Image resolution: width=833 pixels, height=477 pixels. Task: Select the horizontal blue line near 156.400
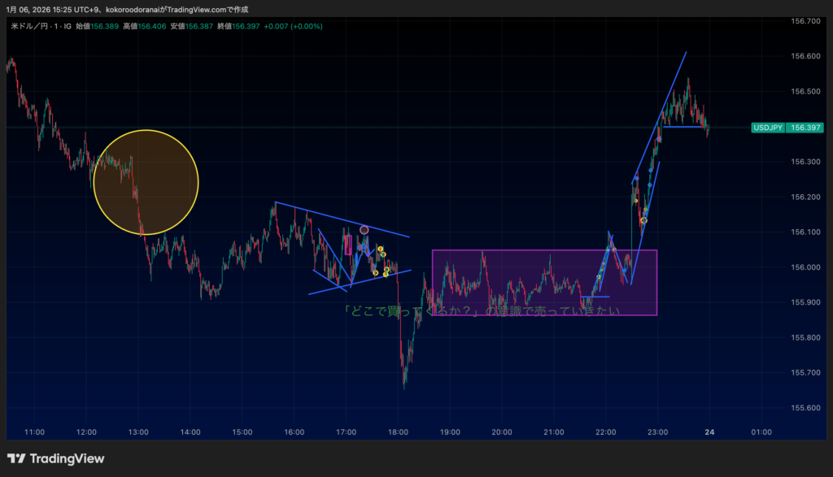[683, 127]
